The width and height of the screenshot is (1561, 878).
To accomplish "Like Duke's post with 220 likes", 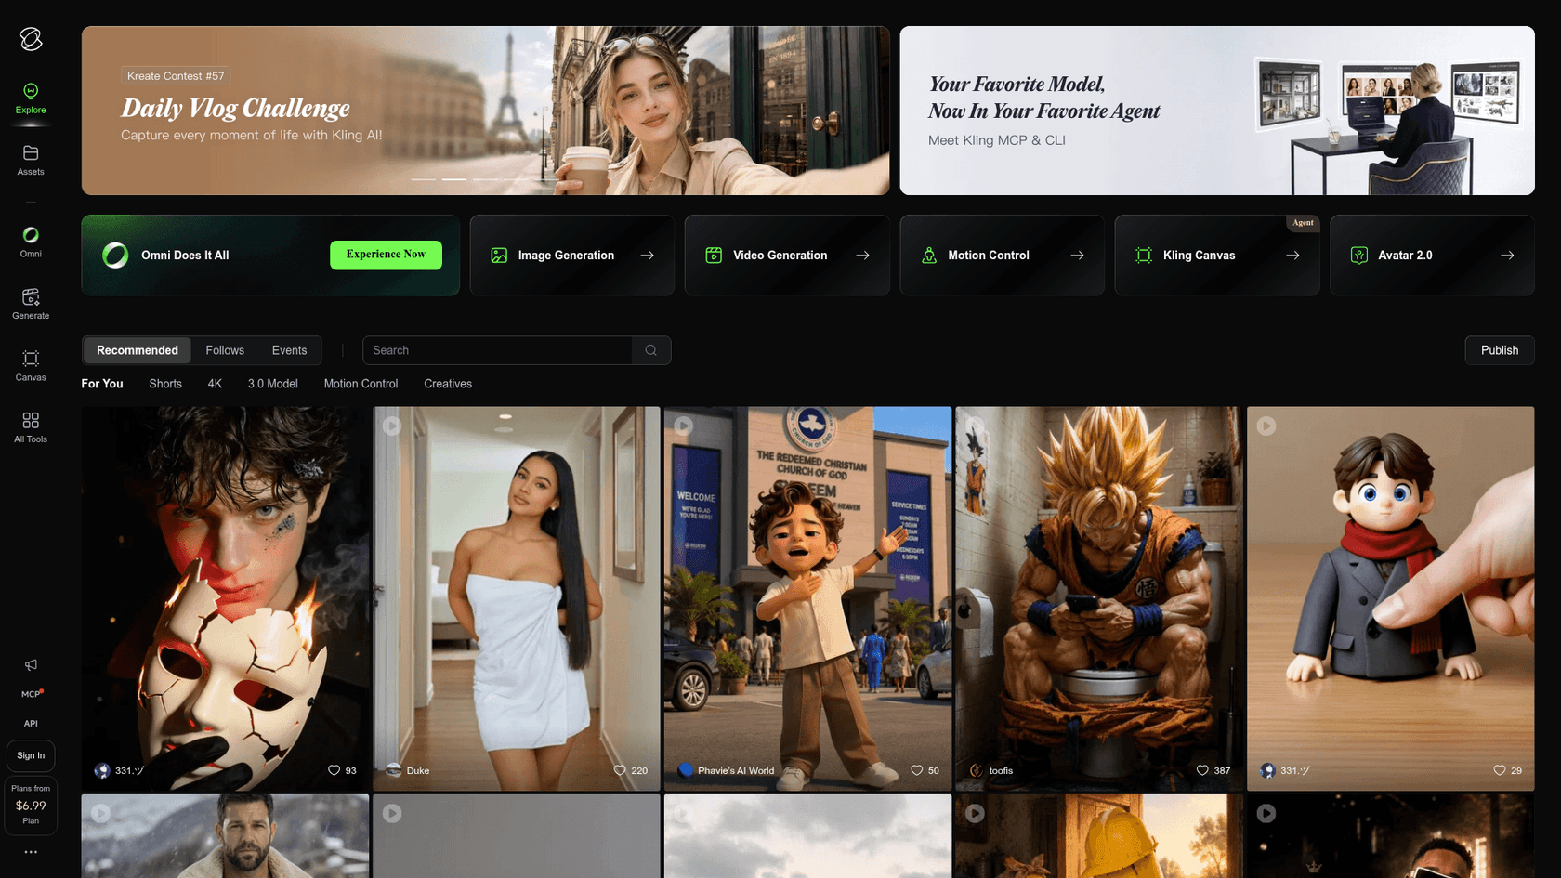I will (x=620, y=770).
